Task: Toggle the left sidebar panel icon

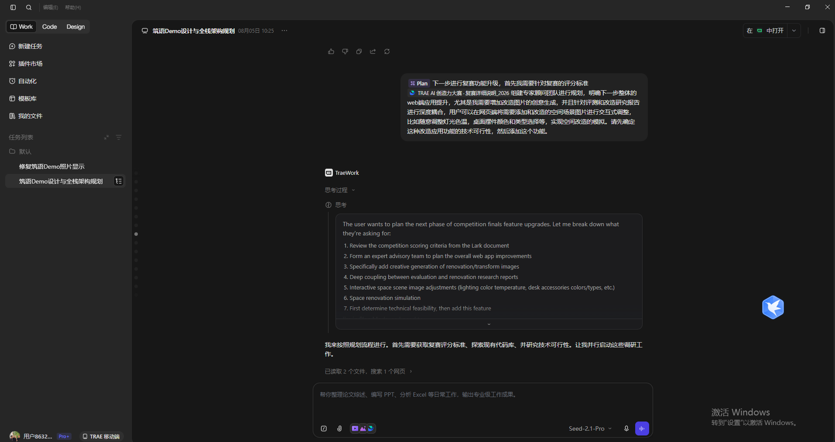Action: (x=13, y=7)
